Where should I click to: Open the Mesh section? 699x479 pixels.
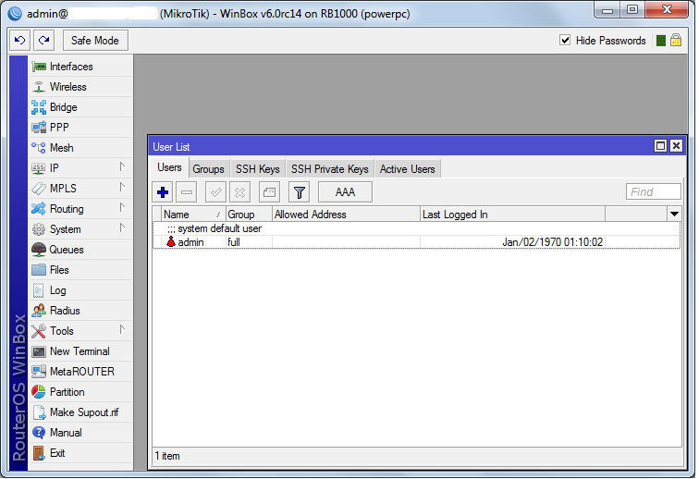pos(80,148)
